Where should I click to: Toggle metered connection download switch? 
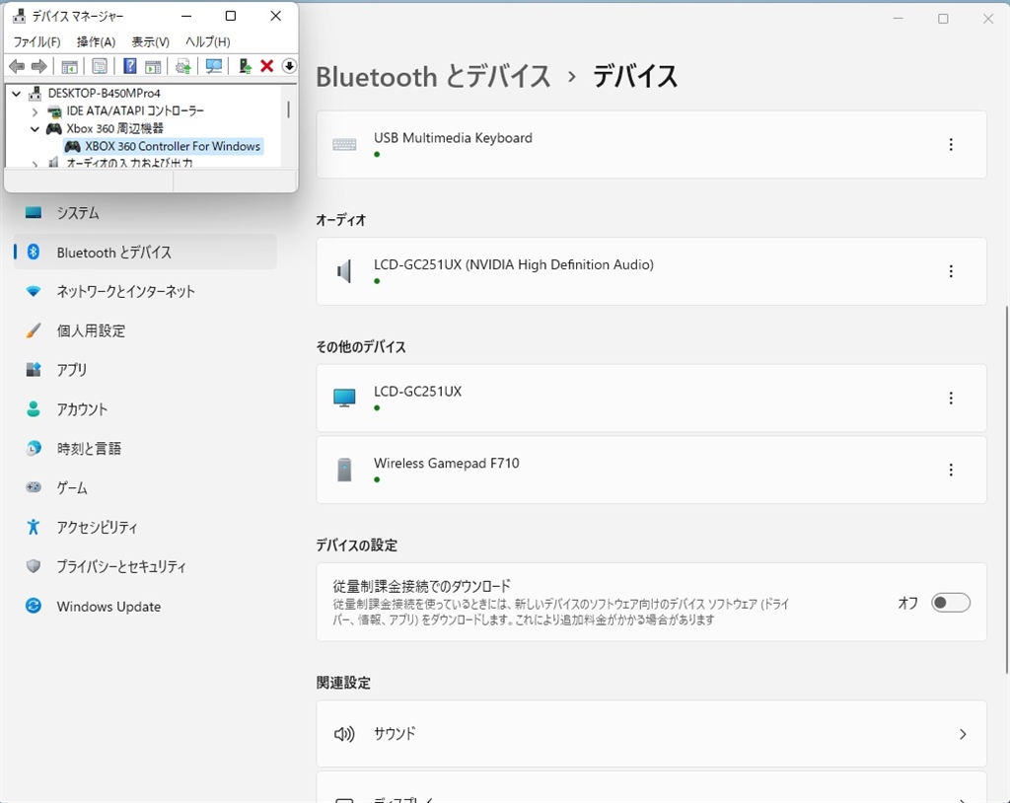pyautogui.click(x=950, y=603)
